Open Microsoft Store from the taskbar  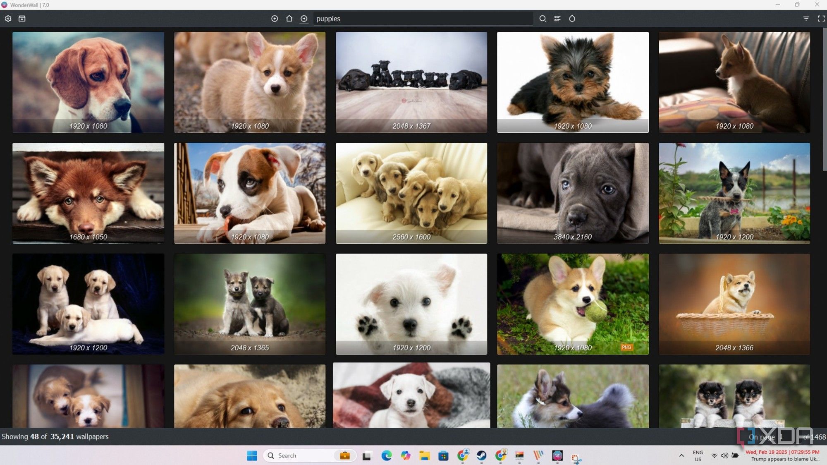click(x=443, y=456)
